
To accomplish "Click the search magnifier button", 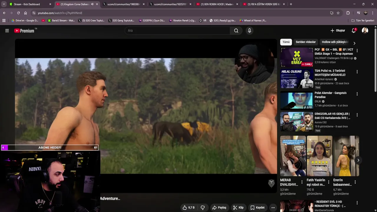I will pyautogui.click(x=236, y=31).
